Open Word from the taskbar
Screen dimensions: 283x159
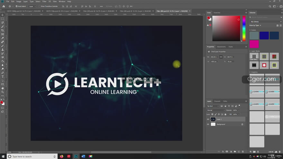click(x=83, y=156)
